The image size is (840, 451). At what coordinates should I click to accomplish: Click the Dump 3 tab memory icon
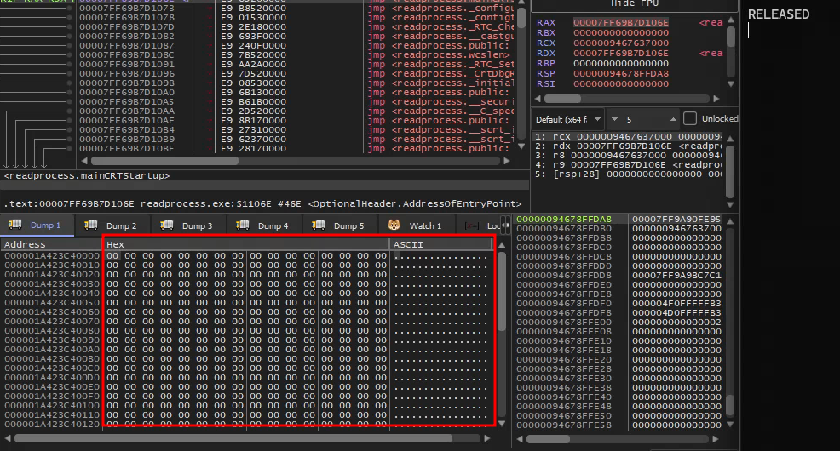(x=167, y=225)
